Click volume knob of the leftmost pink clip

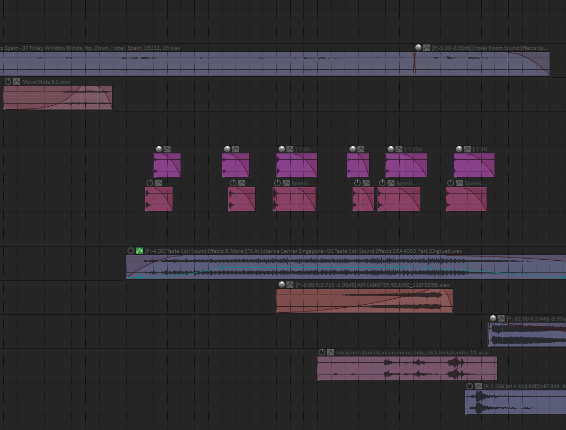tap(150, 183)
